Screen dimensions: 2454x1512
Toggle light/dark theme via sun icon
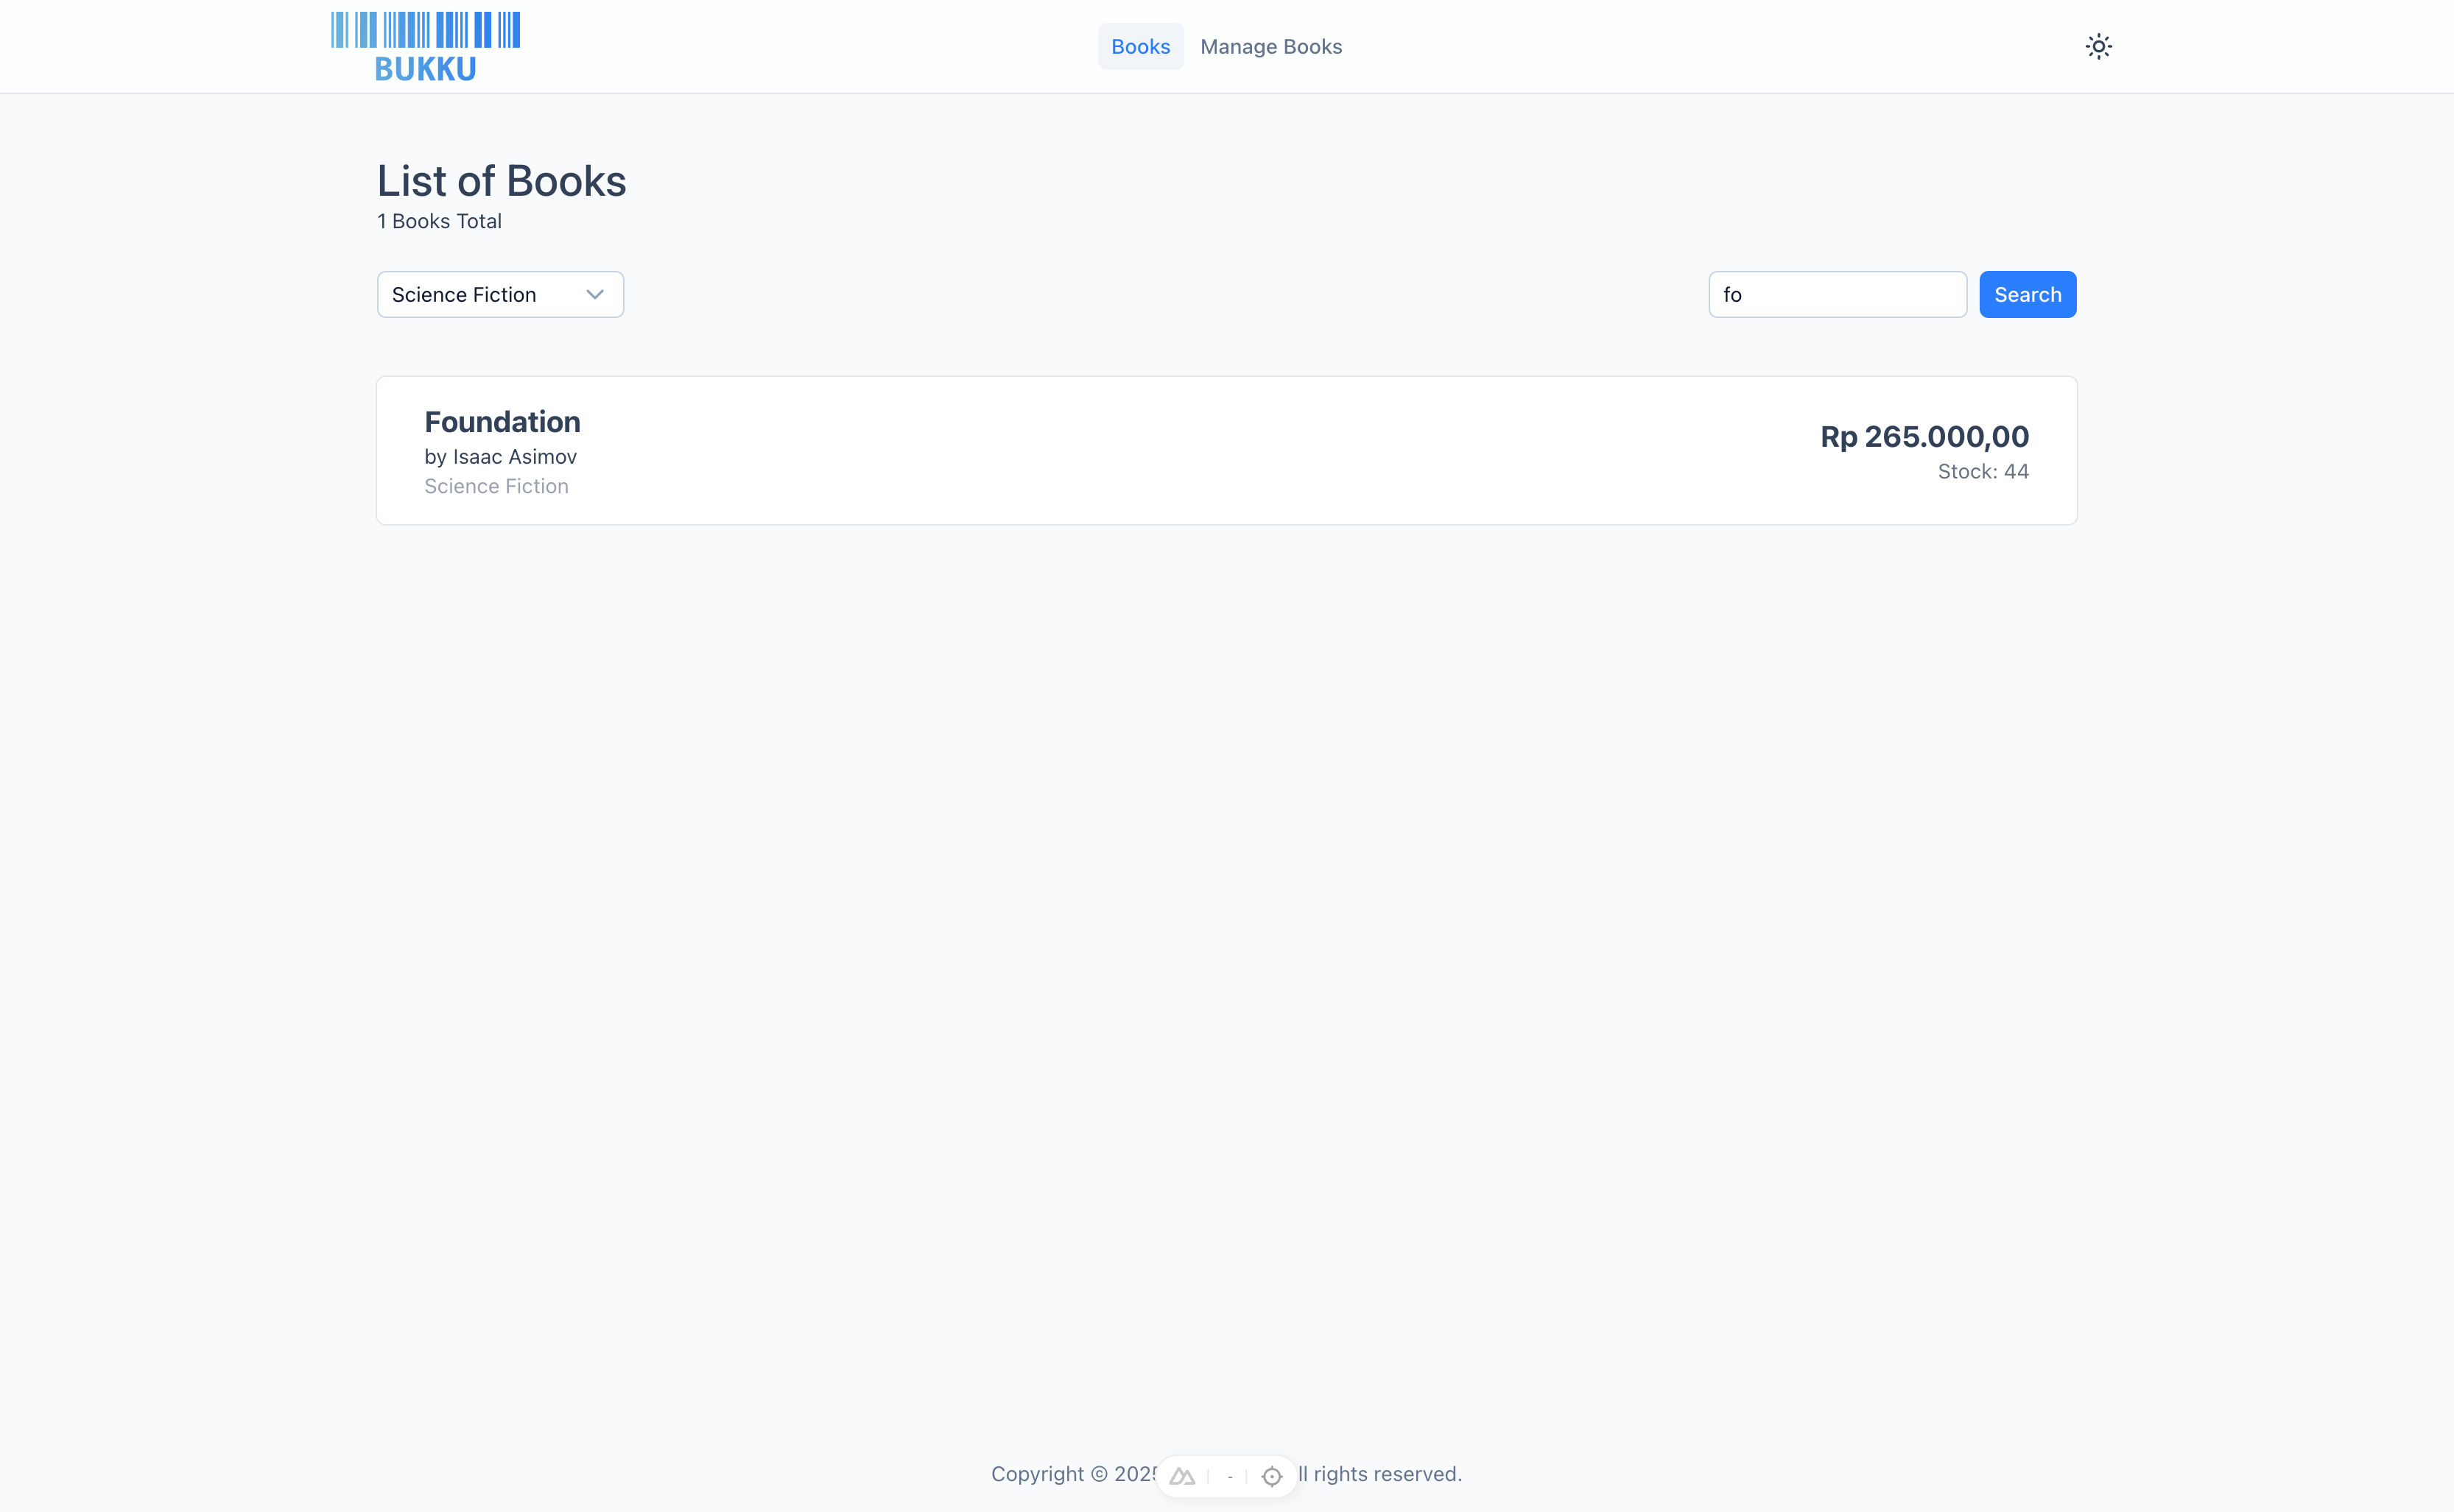click(2098, 46)
